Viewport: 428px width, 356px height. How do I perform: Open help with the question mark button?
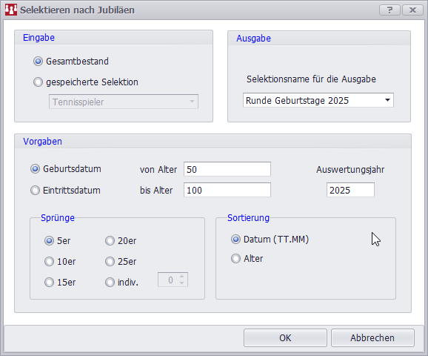coord(389,10)
